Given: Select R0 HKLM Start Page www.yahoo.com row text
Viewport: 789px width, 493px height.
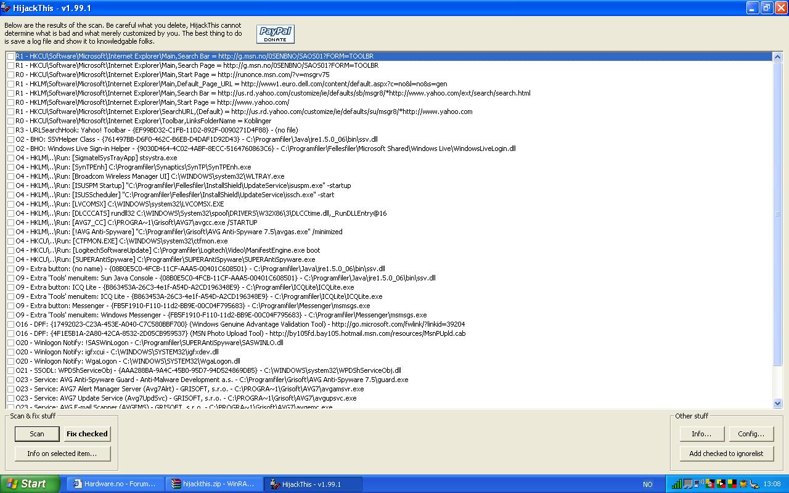Looking at the screenshot, I should click(x=152, y=102).
